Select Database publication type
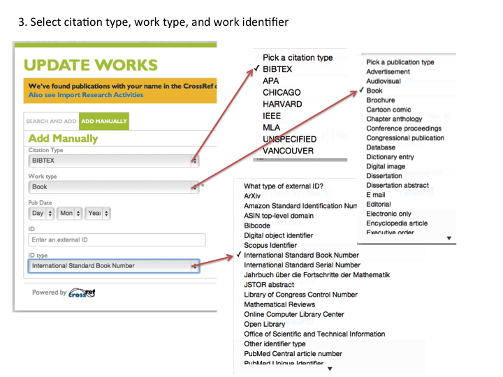 coord(381,147)
